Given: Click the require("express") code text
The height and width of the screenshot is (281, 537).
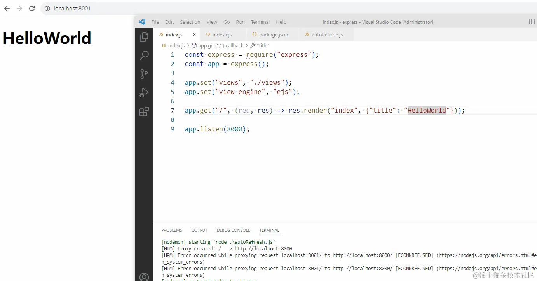Looking at the screenshot, I should [x=281, y=55].
